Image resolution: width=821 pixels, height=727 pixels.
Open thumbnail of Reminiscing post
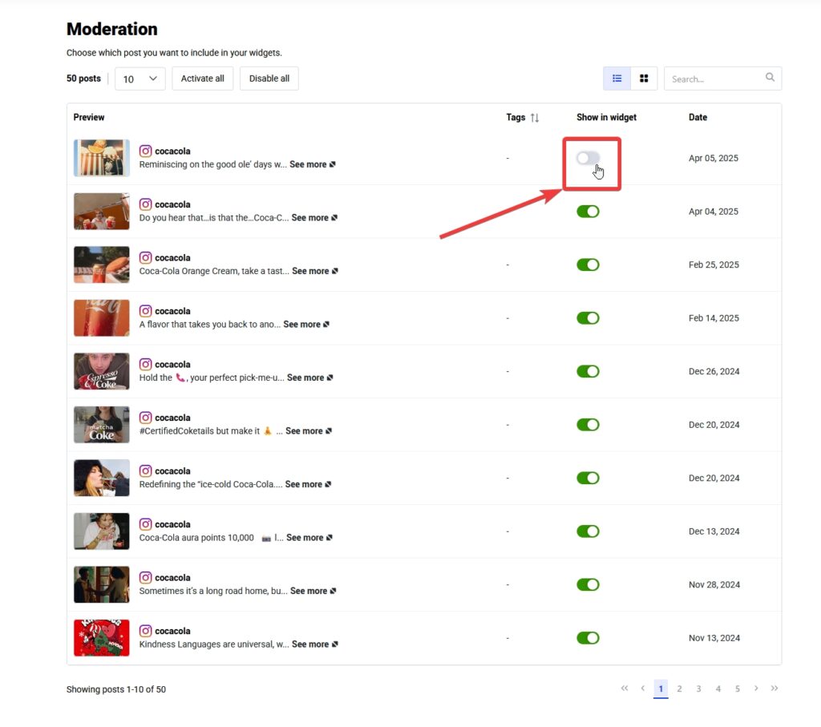[x=102, y=158]
